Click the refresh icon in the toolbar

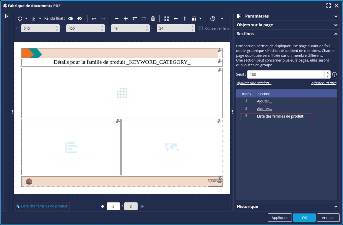(x=20, y=19)
